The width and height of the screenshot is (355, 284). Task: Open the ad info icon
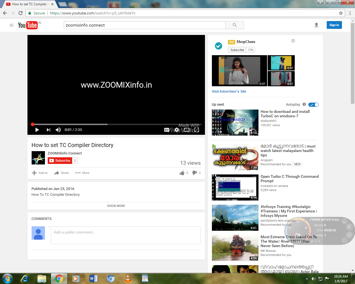pos(293,41)
